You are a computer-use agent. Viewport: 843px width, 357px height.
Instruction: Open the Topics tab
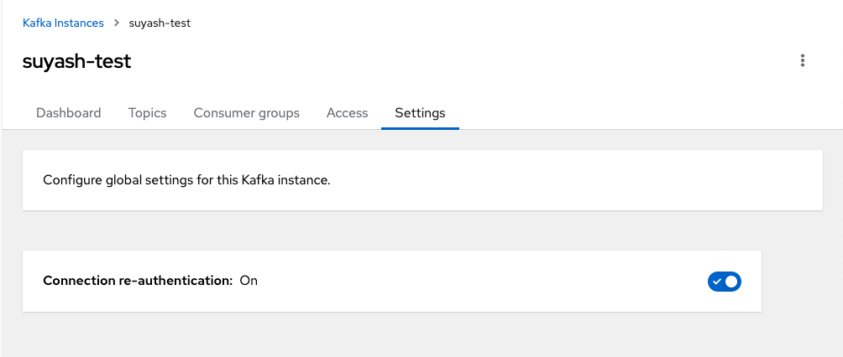tap(147, 113)
